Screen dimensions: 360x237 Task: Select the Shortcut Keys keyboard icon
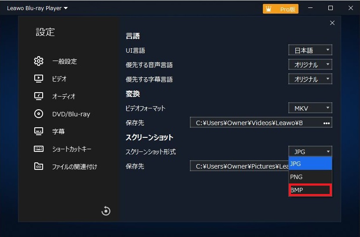[39, 149]
